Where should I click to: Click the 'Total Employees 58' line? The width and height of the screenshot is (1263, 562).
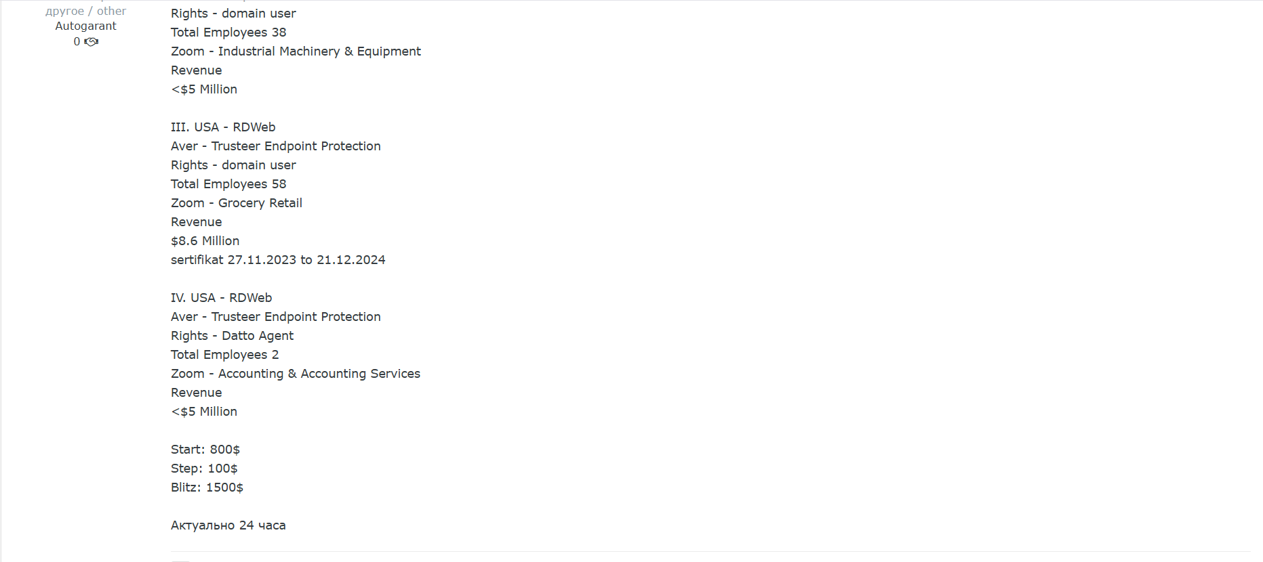pyautogui.click(x=228, y=184)
